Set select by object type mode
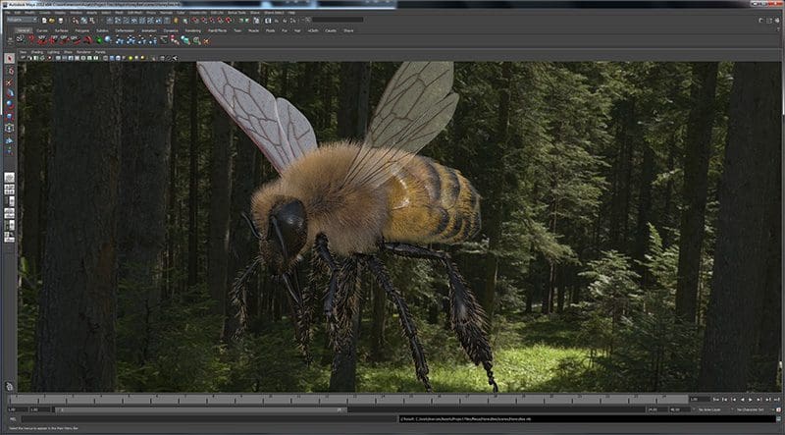Image resolution: width=785 pixels, height=435 pixels. [83, 21]
